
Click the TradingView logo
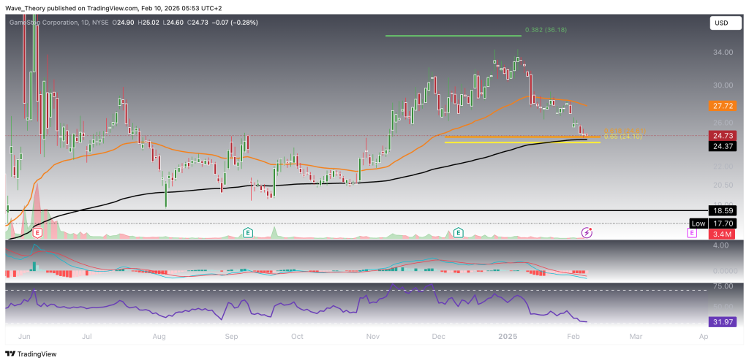(x=31, y=354)
